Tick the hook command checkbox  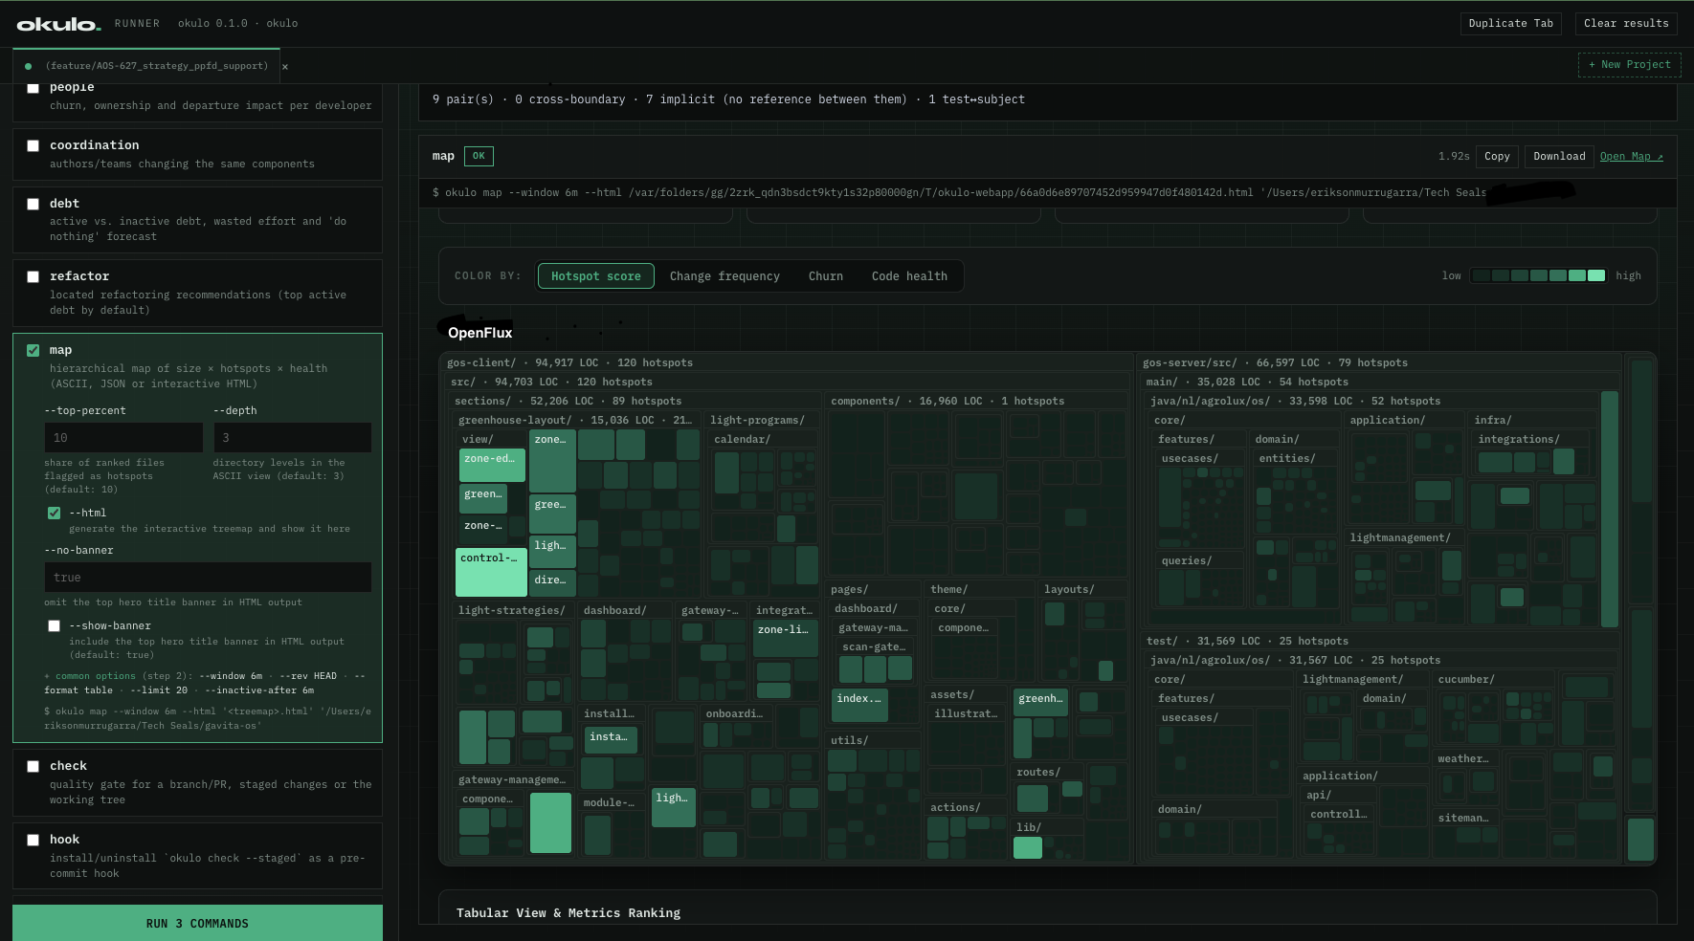pos(33,840)
